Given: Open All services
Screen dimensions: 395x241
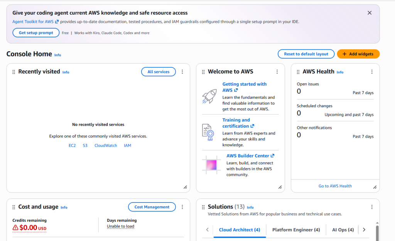Looking at the screenshot, I should 159,72.
